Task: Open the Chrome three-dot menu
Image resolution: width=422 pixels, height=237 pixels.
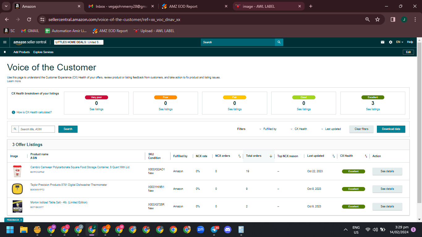Action: click(x=415, y=19)
